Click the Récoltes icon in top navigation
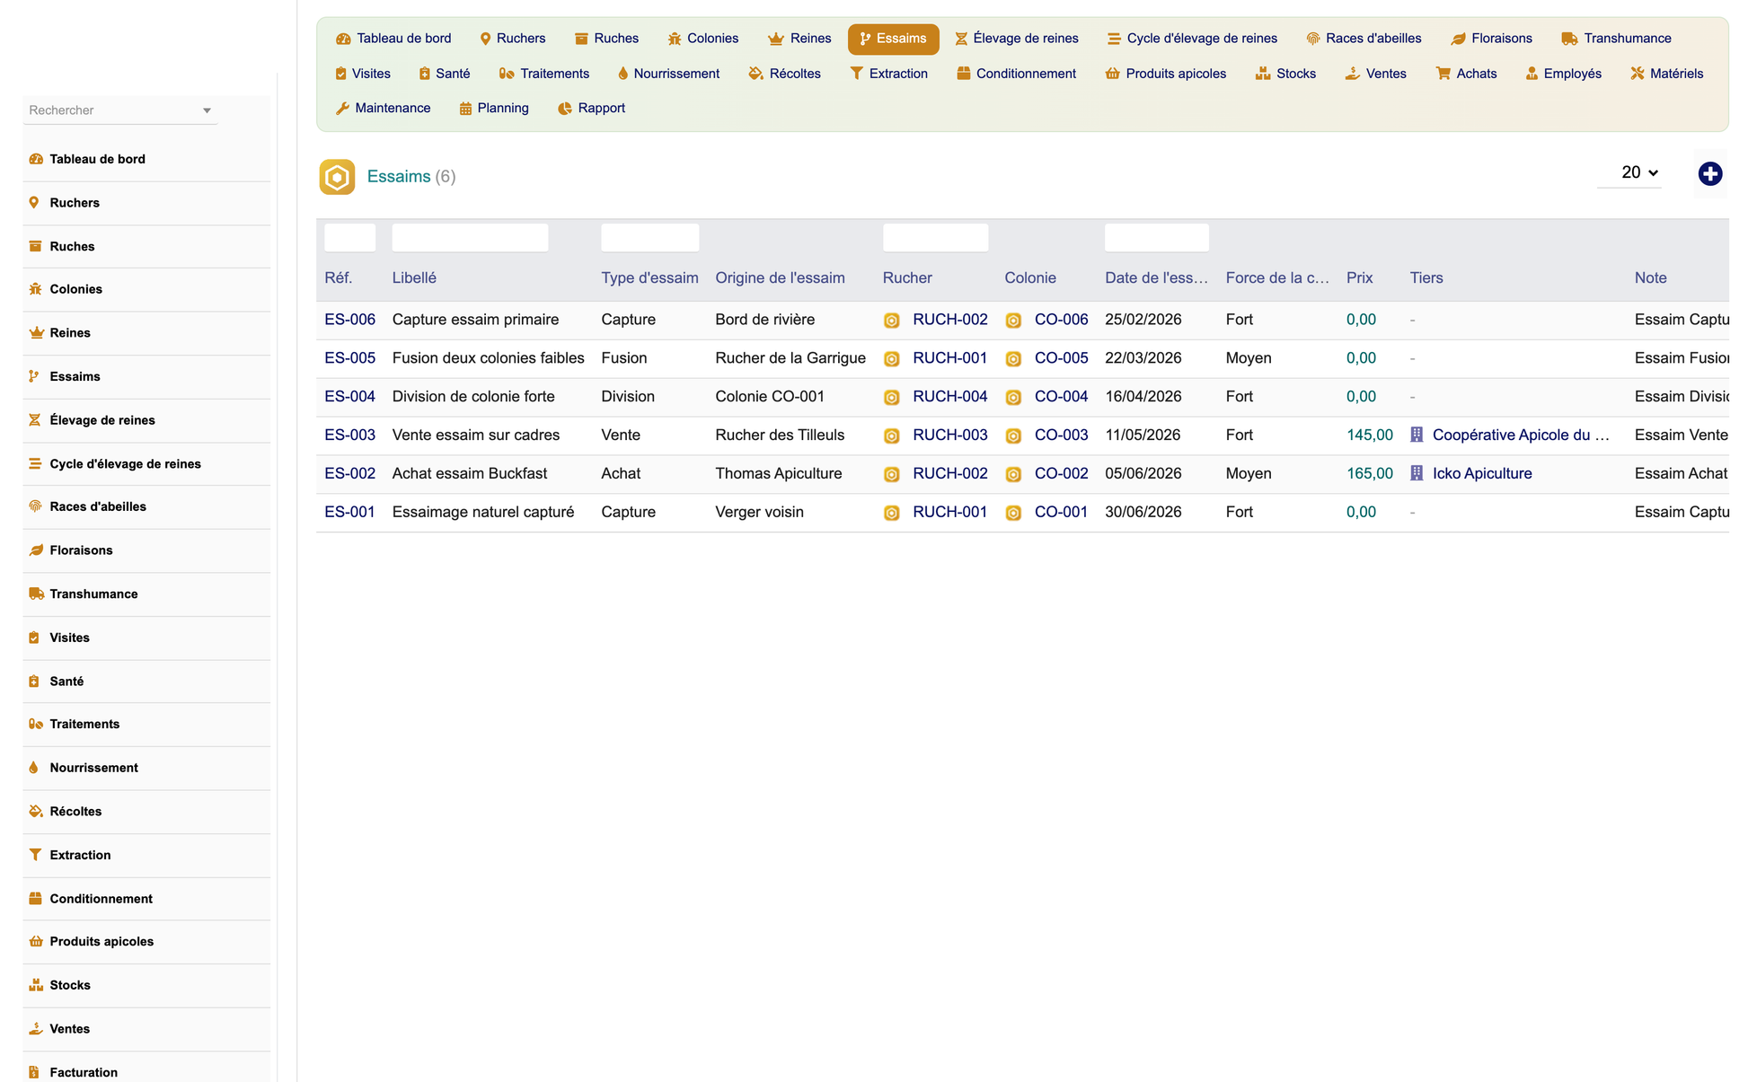This screenshot has height=1082, width=1748. point(755,74)
